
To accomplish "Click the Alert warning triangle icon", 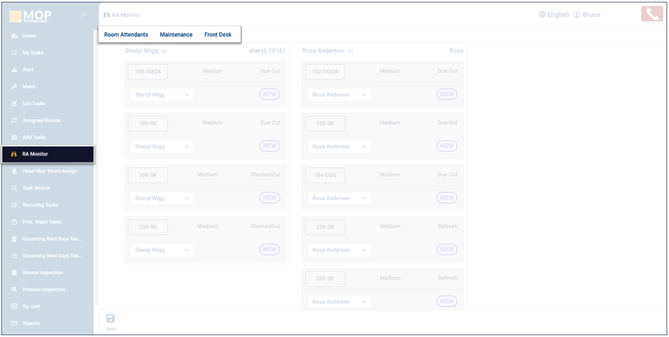I will click(15, 70).
